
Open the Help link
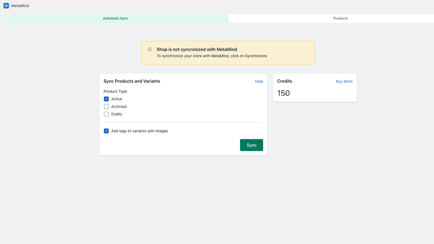[259, 81]
